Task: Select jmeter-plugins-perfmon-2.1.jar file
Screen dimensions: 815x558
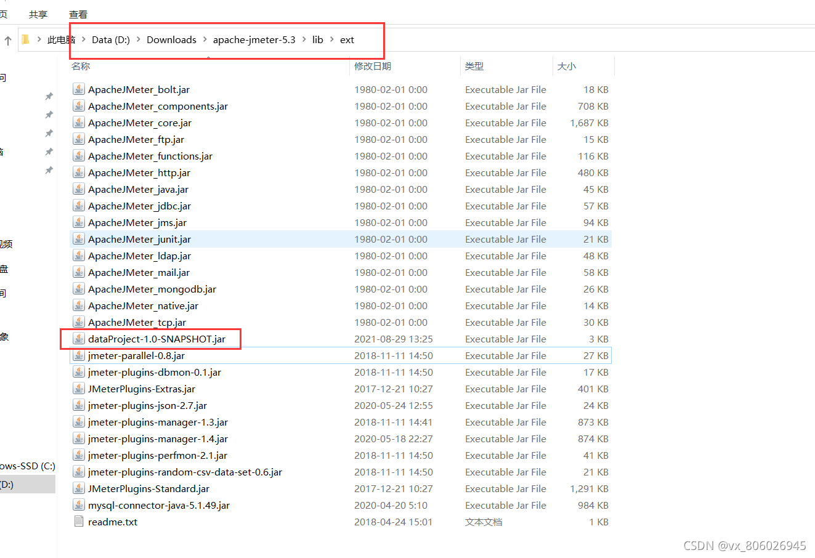Action: pos(158,455)
